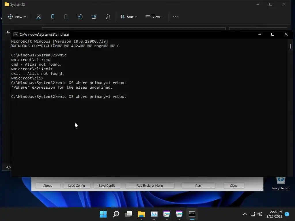Image resolution: width=295 pixels, height=221 pixels.
Task: Maximize the System32 Explorer window
Action: pyautogui.click(x=271, y=4)
